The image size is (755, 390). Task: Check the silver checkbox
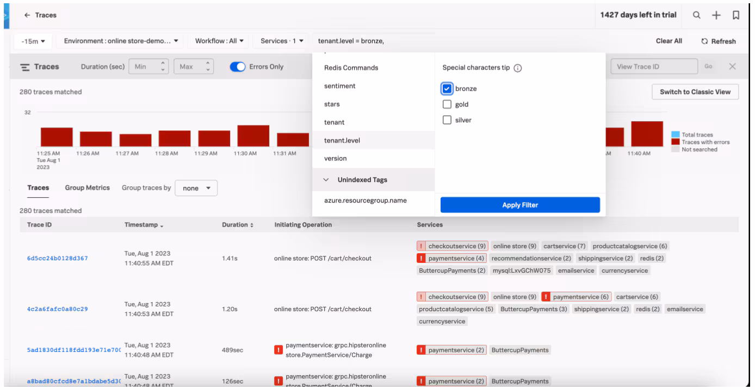pyautogui.click(x=447, y=120)
